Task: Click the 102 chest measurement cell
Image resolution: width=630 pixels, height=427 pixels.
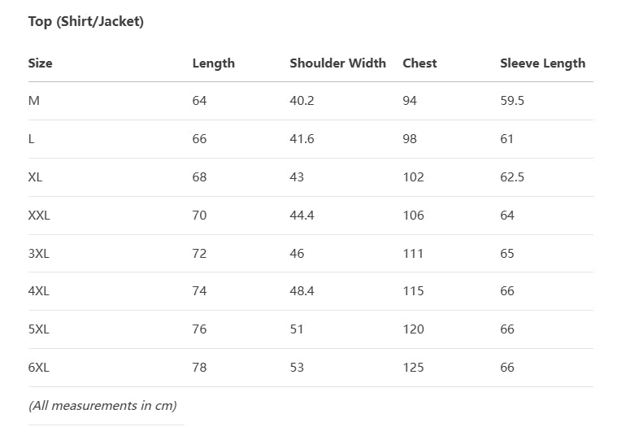Action: (x=413, y=177)
